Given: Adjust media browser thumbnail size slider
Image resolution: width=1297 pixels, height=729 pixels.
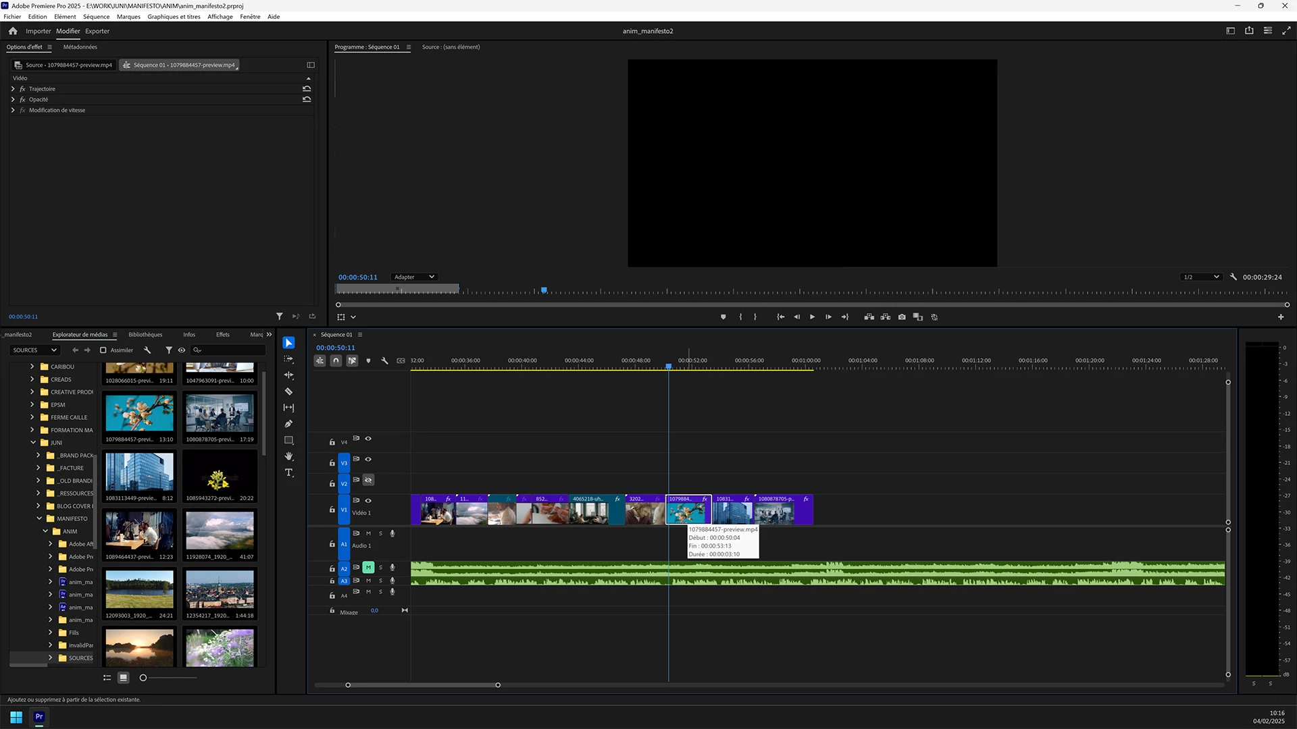Looking at the screenshot, I should tap(143, 678).
